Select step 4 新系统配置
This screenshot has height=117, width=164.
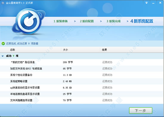[x=142, y=21]
